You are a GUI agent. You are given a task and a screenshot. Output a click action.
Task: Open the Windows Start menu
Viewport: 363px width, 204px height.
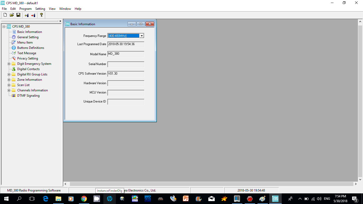(6, 199)
